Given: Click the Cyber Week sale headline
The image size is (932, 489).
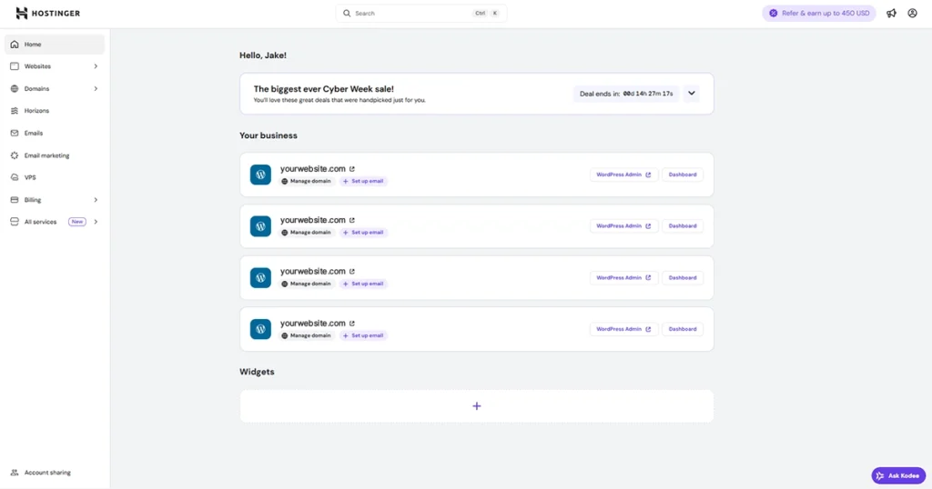Looking at the screenshot, I should pyautogui.click(x=323, y=89).
